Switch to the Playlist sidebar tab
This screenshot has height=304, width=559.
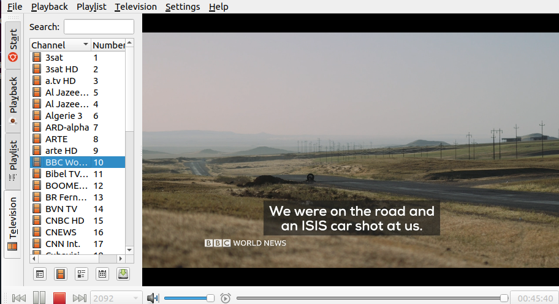pyautogui.click(x=13, y=161)
